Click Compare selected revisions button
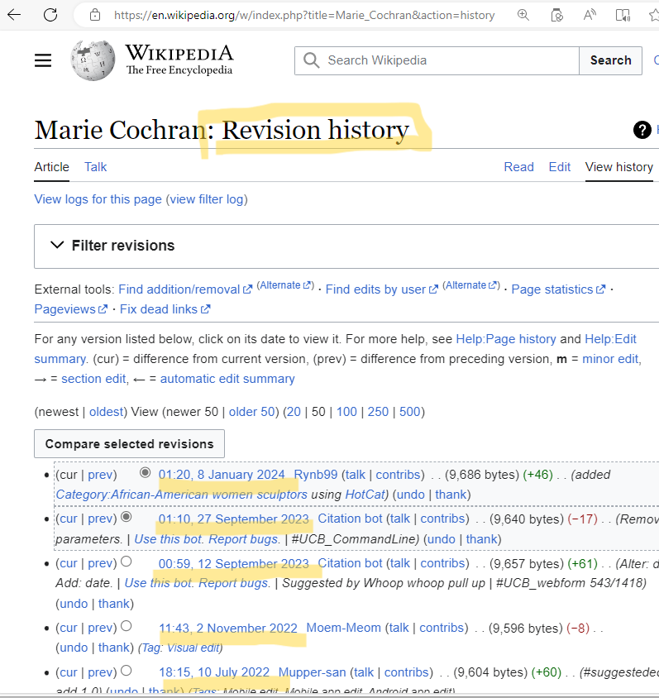The height and width of the screenshot is (698, 659). click(130, 444)
